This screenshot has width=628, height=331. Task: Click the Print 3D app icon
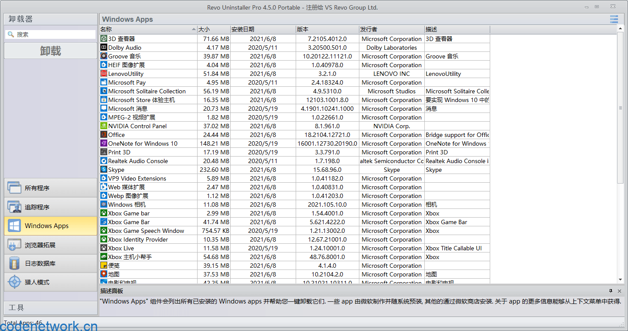104,152
